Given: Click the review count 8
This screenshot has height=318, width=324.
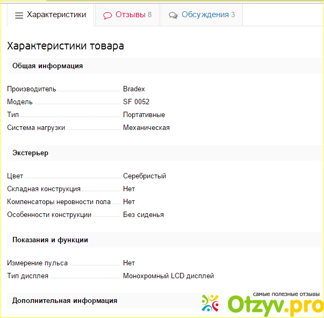Looking at the screenshot, I should [150, 15].
